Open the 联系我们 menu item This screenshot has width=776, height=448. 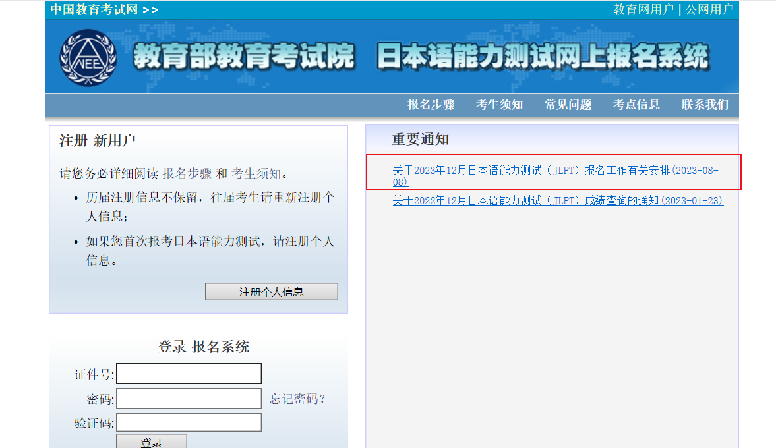pyautogui.click(x=705, y=105)
